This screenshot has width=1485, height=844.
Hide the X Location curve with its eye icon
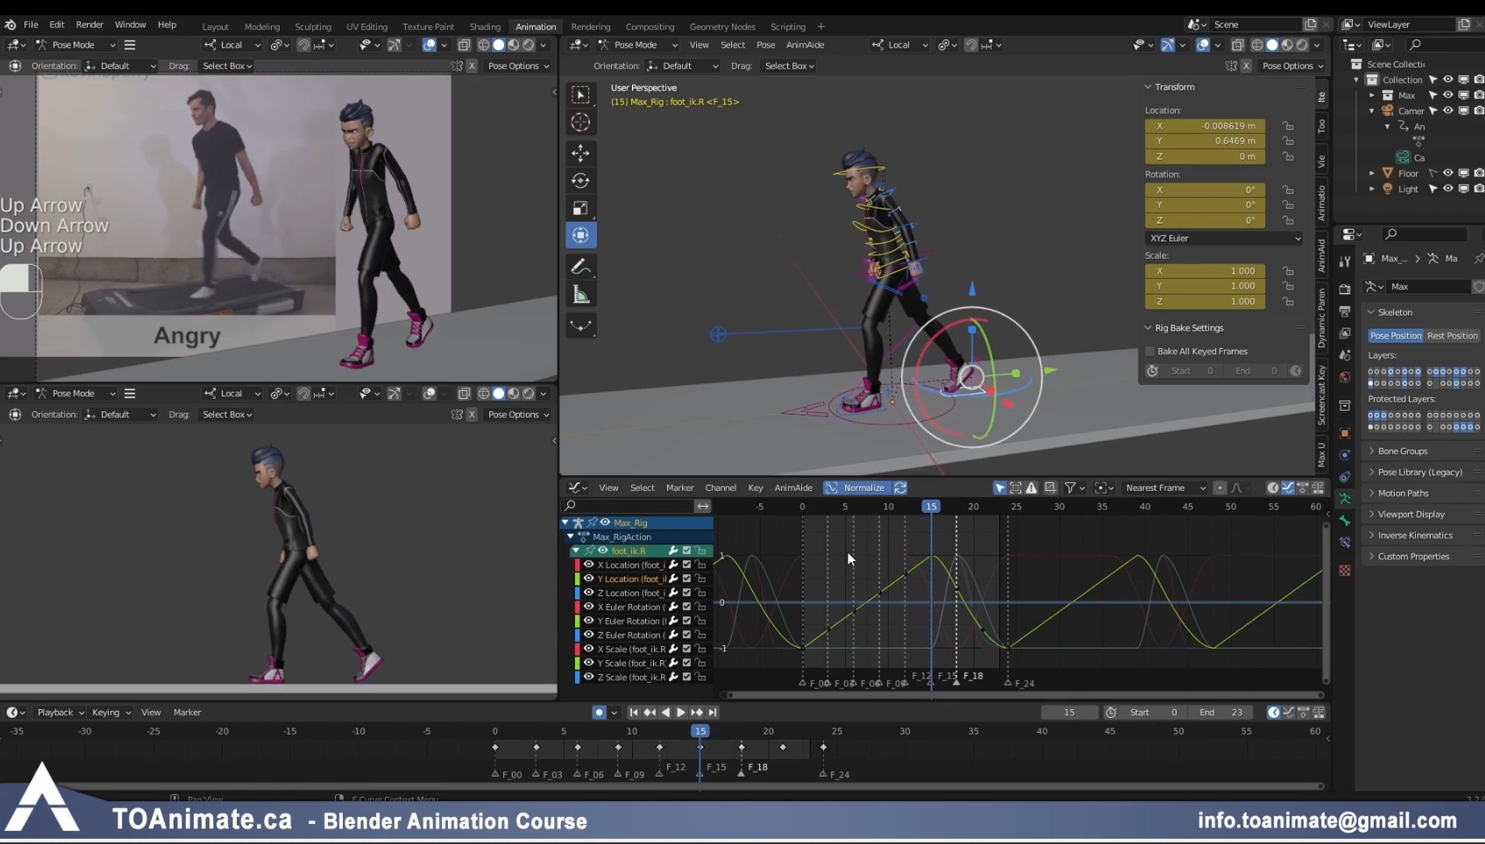589,565
